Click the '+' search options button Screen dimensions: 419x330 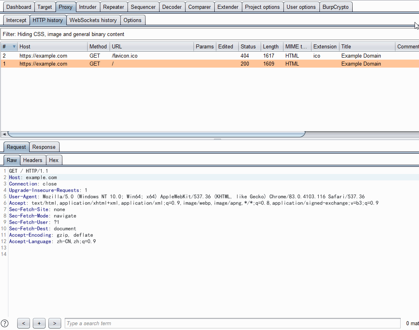[x=39, y=323]
